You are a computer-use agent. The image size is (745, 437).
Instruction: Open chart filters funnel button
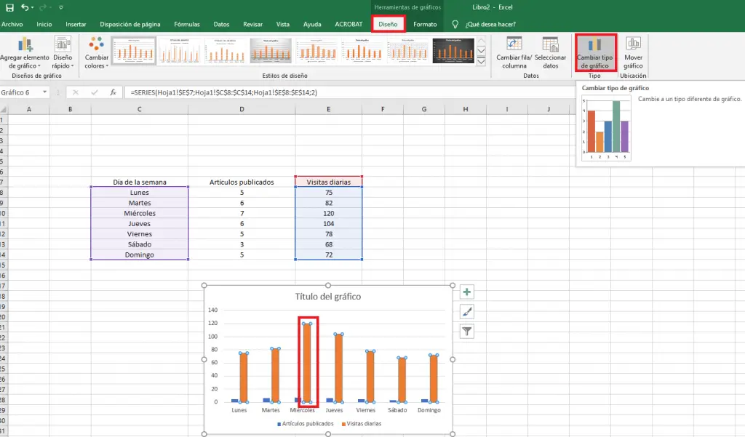(x=467, y=332)
